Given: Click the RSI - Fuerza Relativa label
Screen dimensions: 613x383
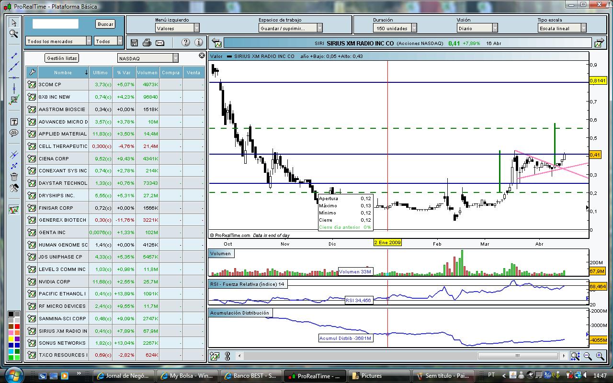Looking at the screenshot, I should pyautogui.click(x=247, y=284).
